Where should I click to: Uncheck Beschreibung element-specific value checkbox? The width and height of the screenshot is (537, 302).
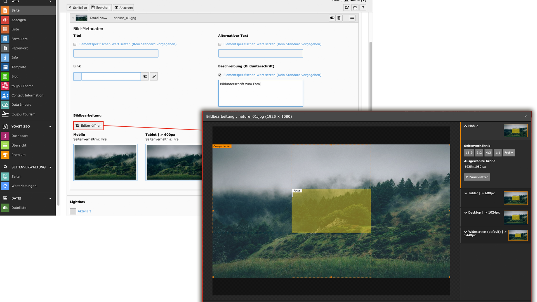[220, 75]
